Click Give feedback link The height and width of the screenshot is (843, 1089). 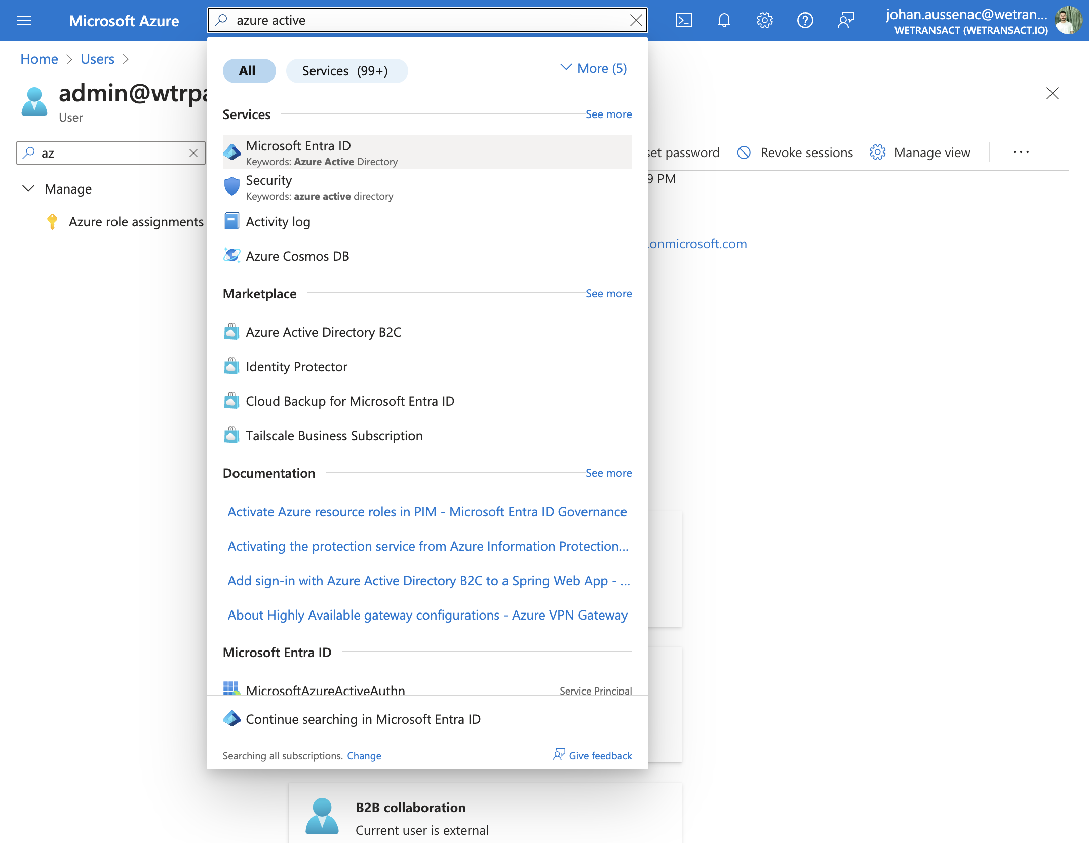592,755
